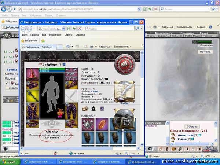Open Страница dropdown in popup toolbar

105,47
